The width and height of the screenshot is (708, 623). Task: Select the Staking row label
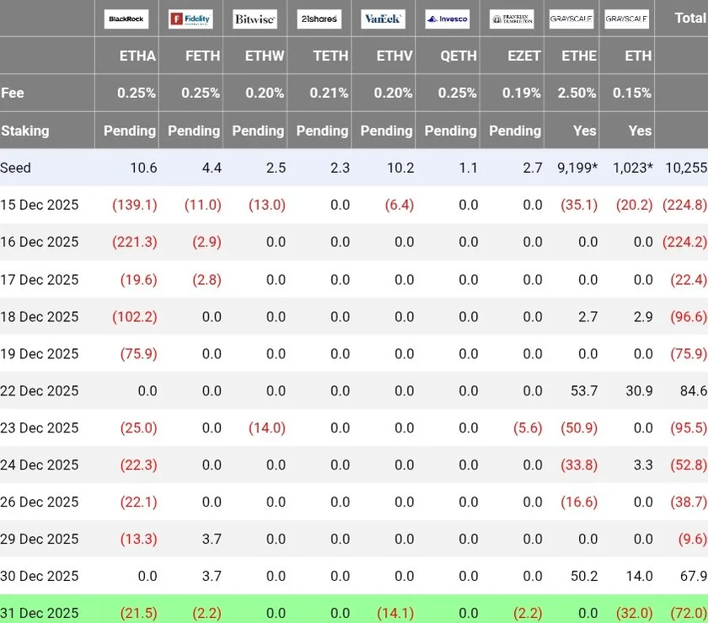point(25,131)
